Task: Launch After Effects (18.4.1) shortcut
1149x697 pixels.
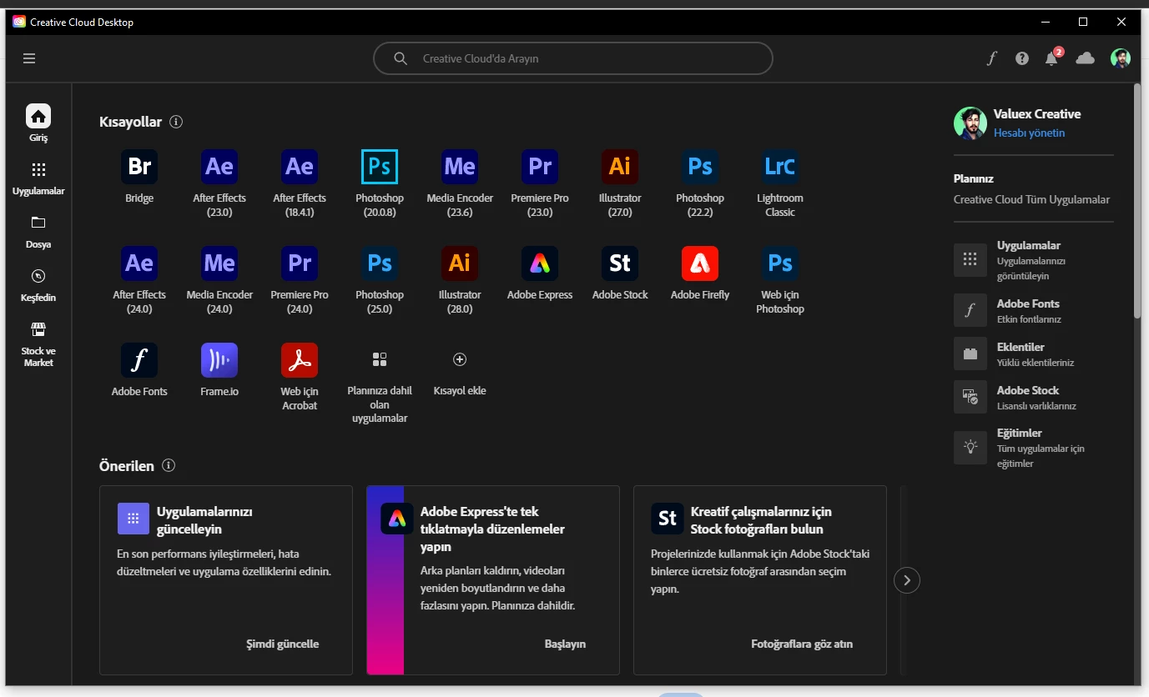Action: click(300, 167)
